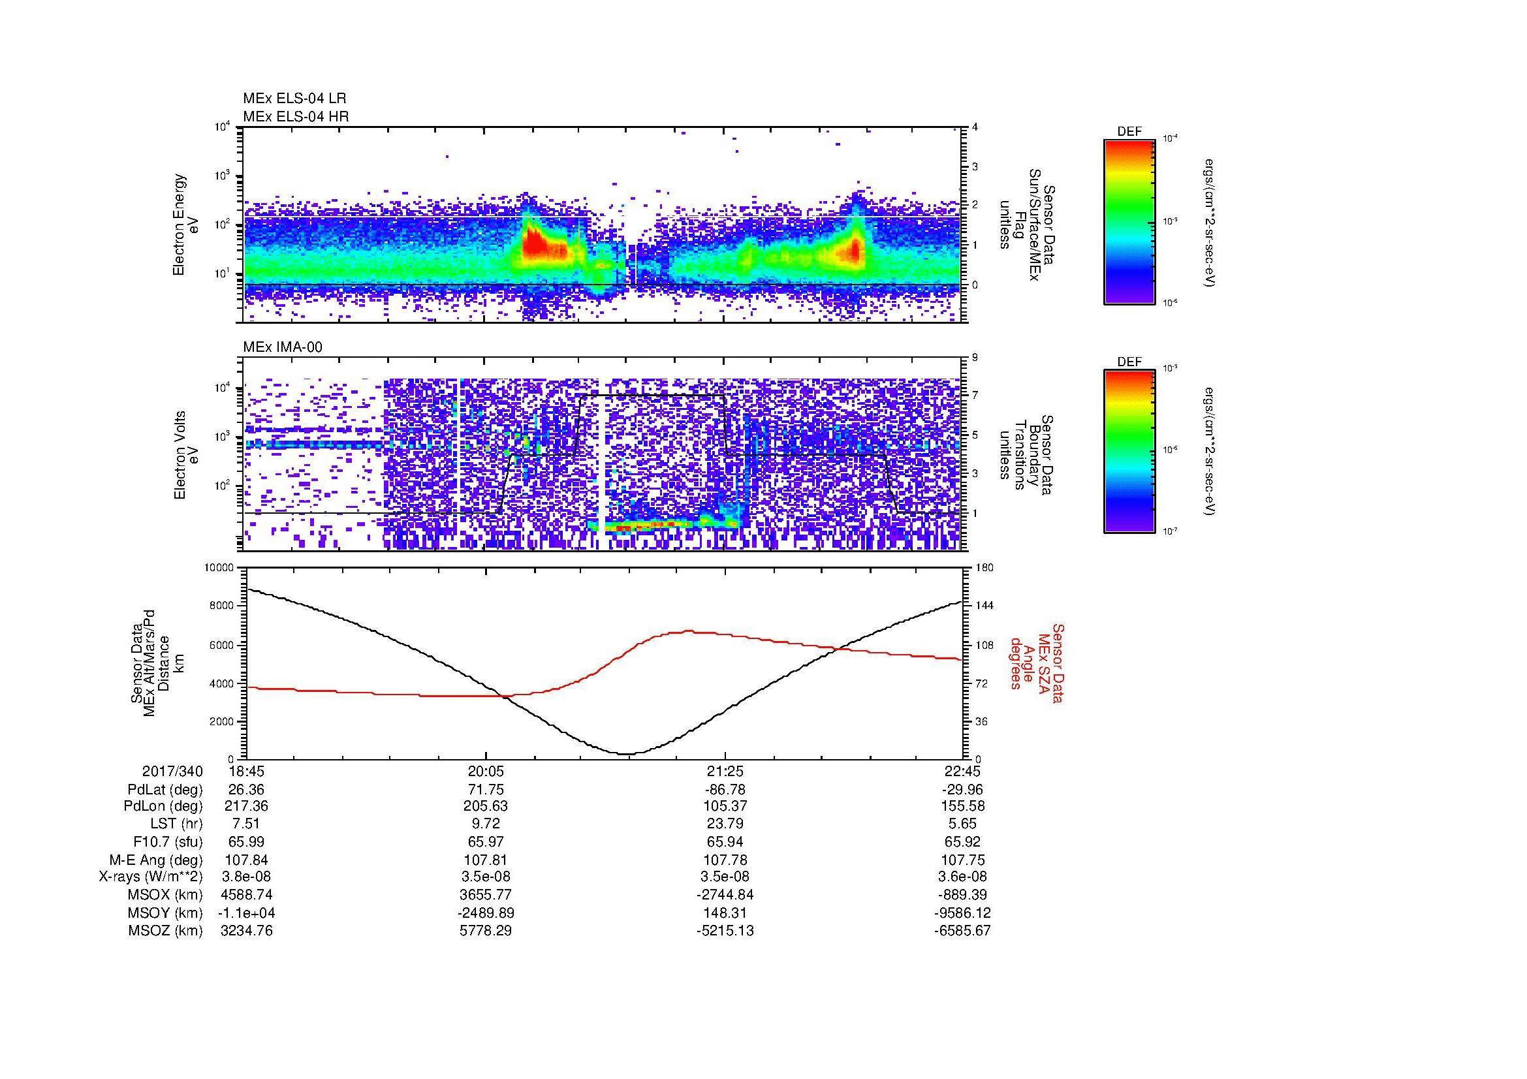Click the MSOZ value -5215.13
This screenshot has width=1527, height=1079.
[725, 931]
